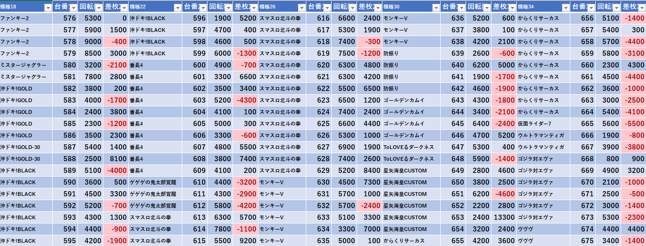Select the 機種18 header cell
Screen dimensions: 646x246
(x=26, y=7)
